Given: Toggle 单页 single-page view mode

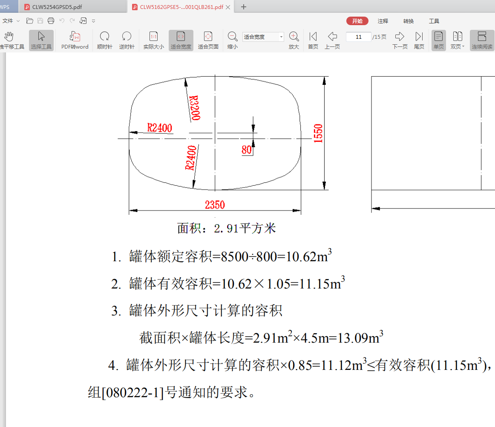Looking at the screenshot, I should pyautogui.click(x=438, y=40).
